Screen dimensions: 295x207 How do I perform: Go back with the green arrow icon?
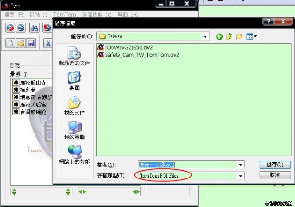[x=219, y=36]
